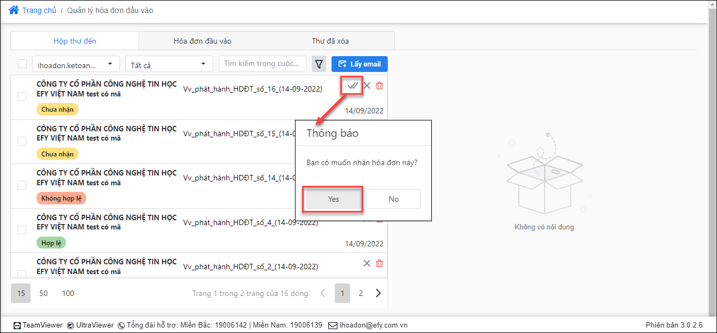
Task: Expand the ihoadon.ketoan email dropdown
Action: point(76,64)
